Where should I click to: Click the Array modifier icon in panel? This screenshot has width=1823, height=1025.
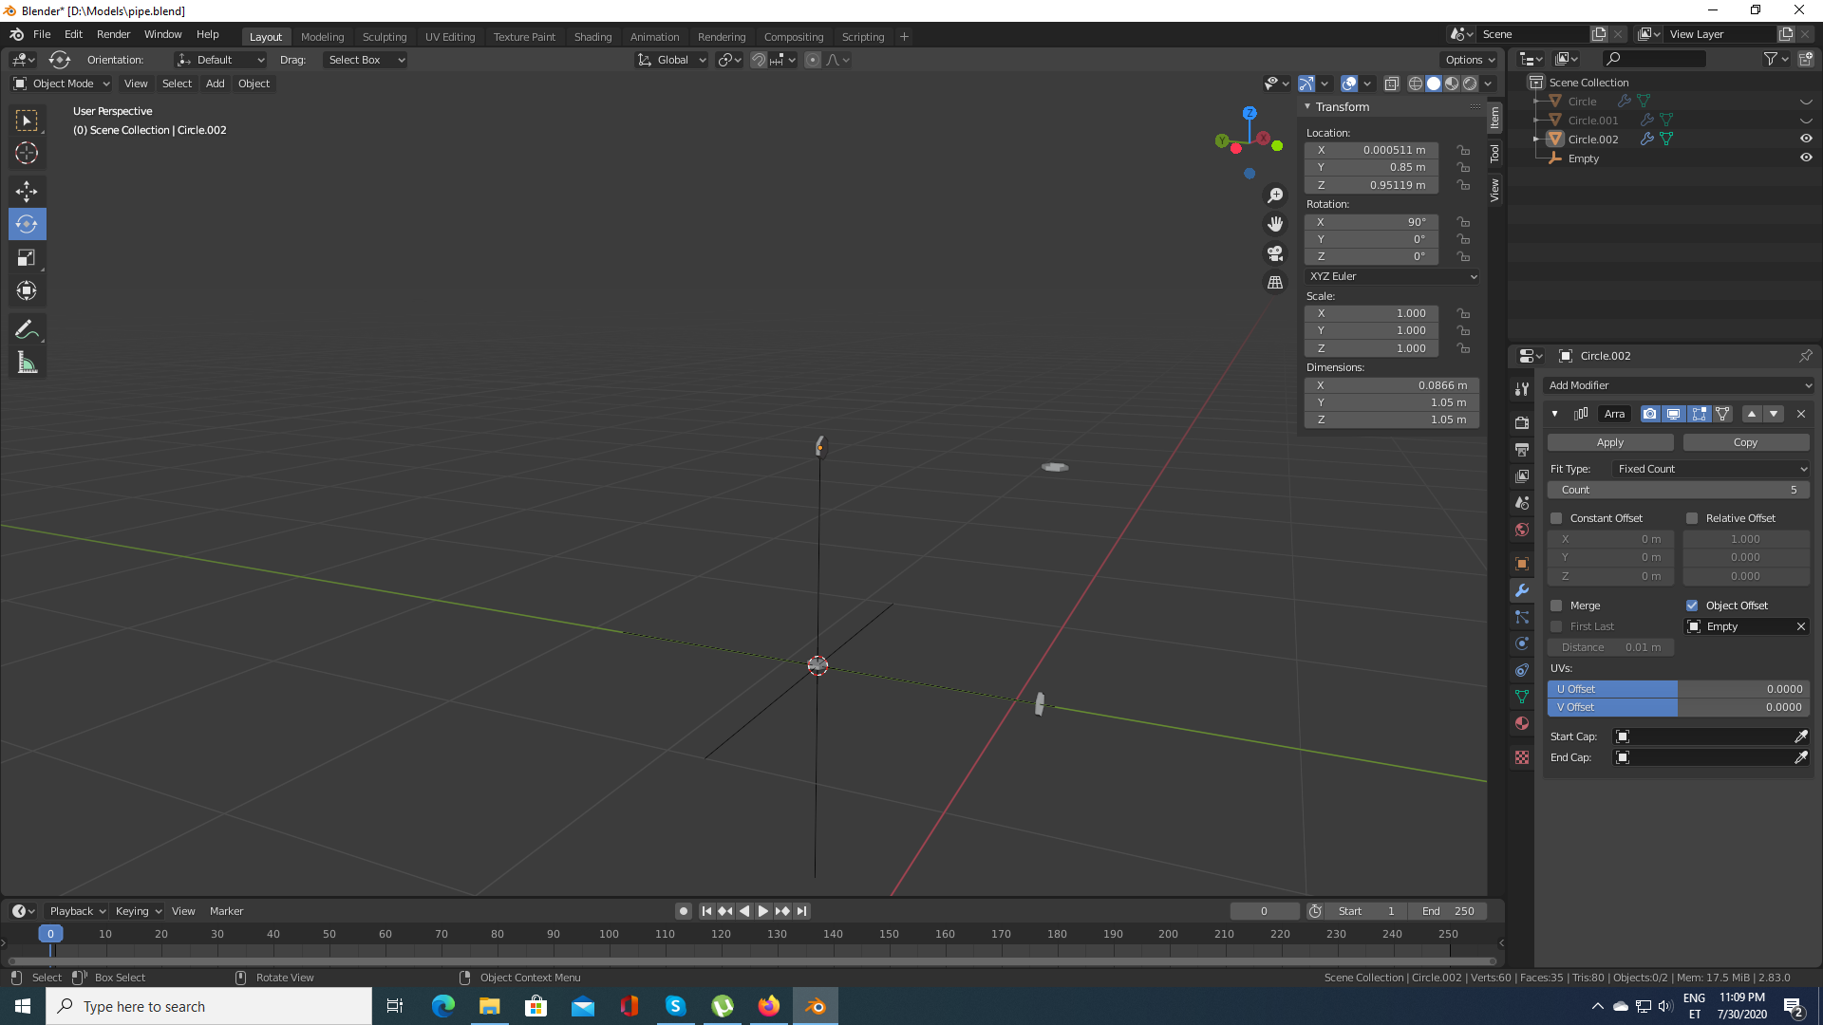tap(1579, 414)
